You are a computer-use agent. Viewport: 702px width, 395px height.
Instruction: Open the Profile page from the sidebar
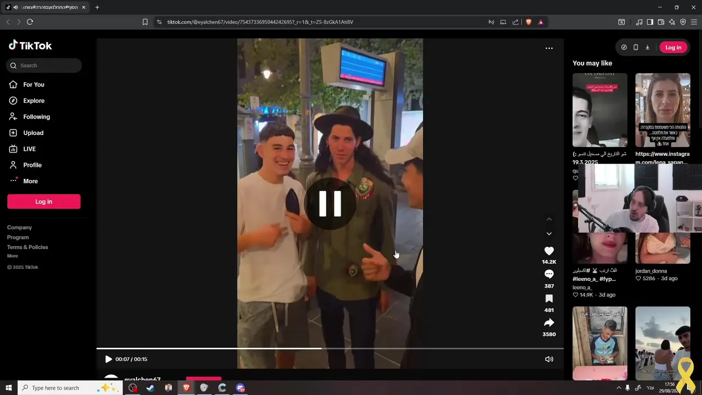tap(32, 165)
